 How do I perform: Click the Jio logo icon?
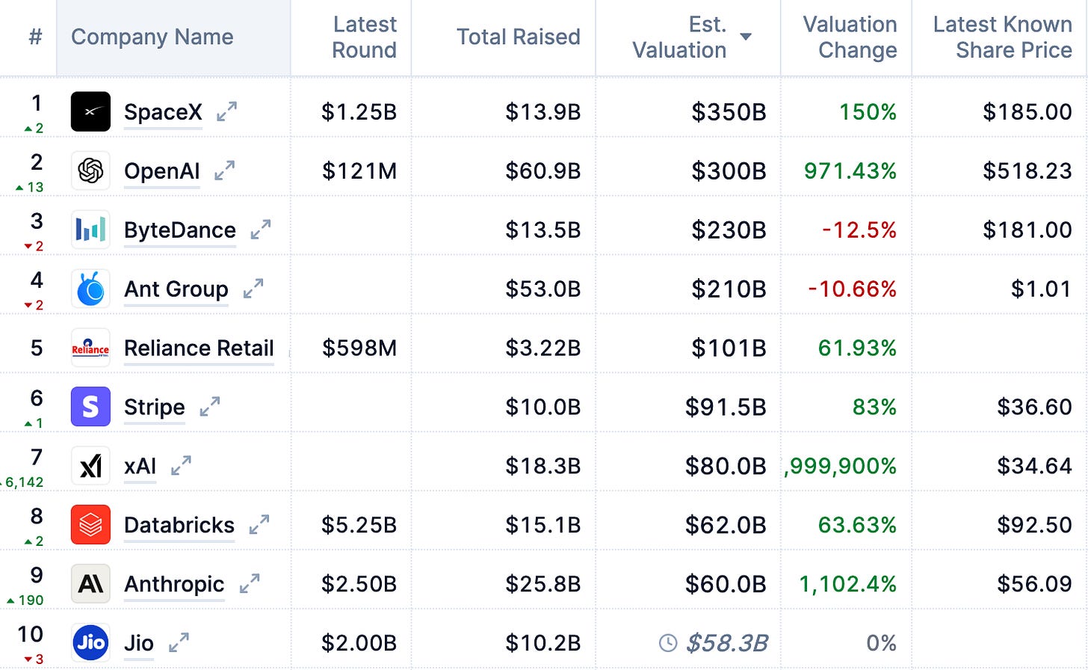tap(90, 643)
